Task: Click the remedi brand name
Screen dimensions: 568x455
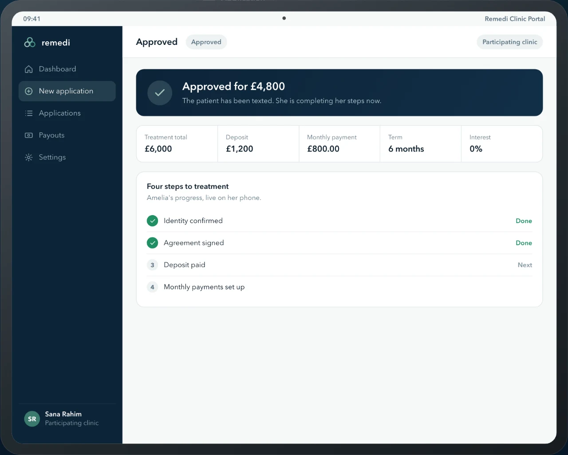Action: (x=56, y=43)
